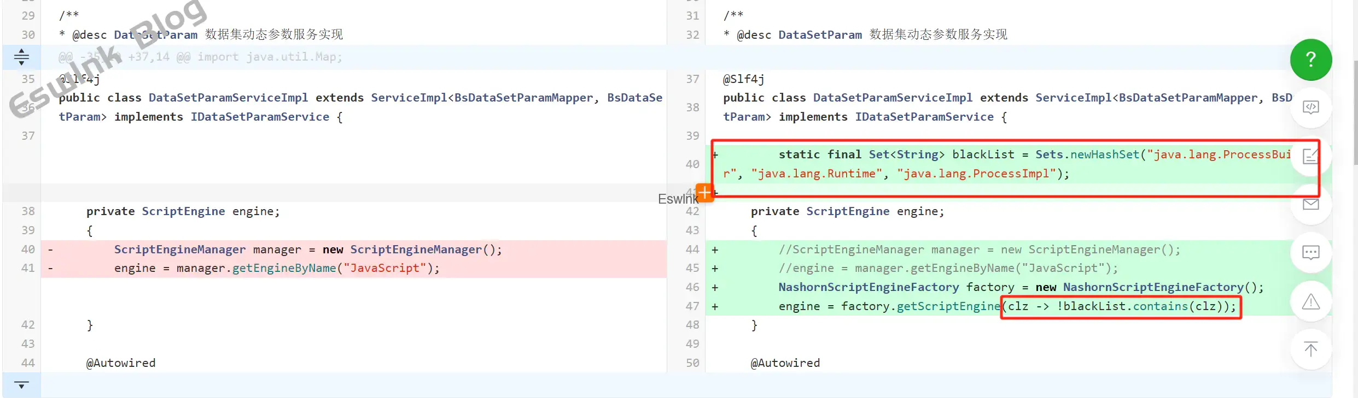Expand hidden lines above the diff hunk
The image size is (1358, 398).
click(21, 57)
